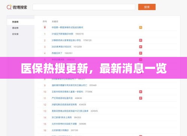Click the red 新 badge on rank 3 topic
187x136 pixels.
tap(141, 47)
